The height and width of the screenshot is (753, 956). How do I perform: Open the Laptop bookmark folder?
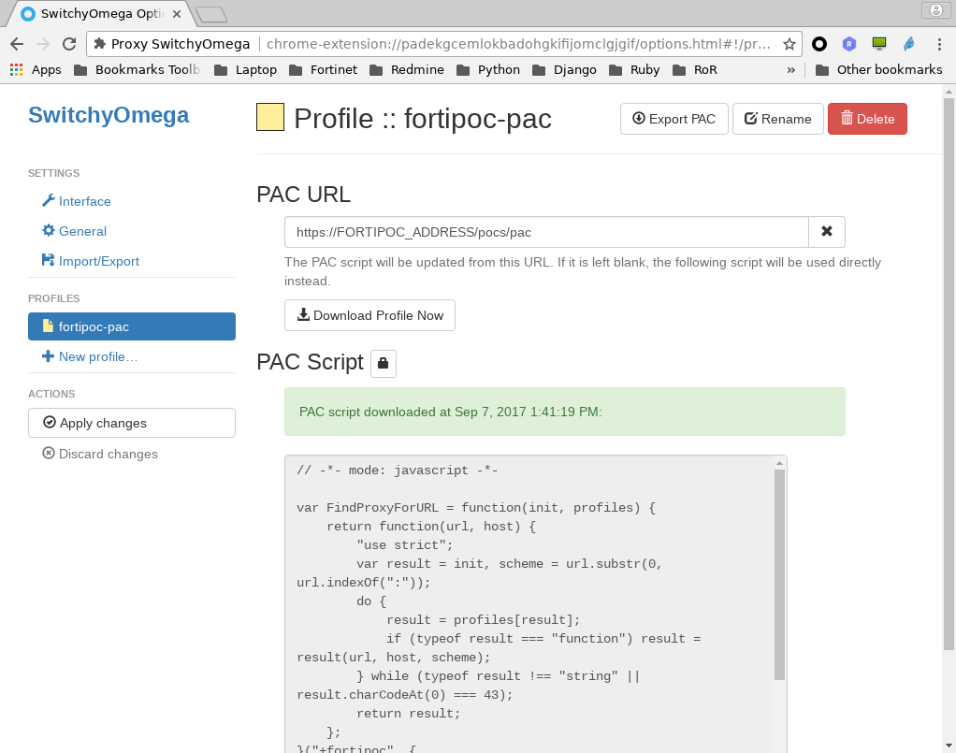pyautogui.click(x=246, y=70)
